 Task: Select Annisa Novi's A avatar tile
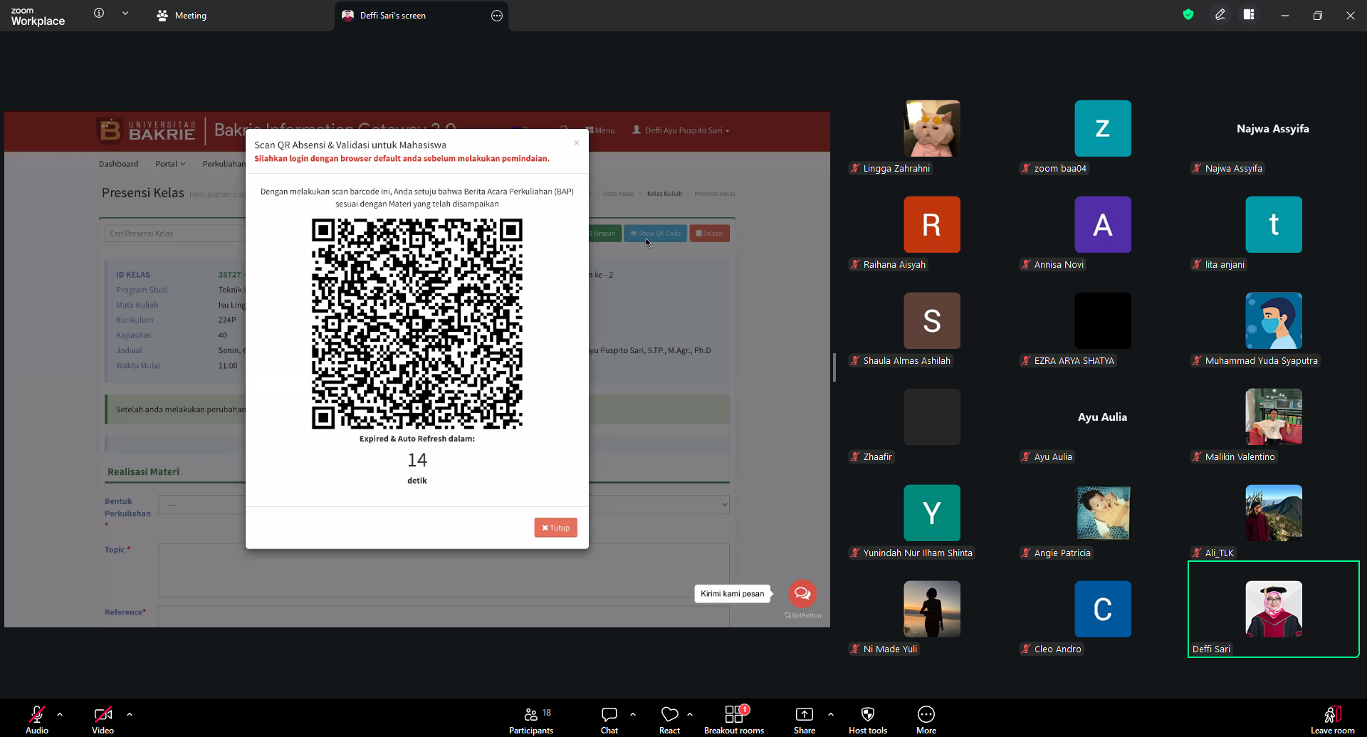coord(1103,224)
